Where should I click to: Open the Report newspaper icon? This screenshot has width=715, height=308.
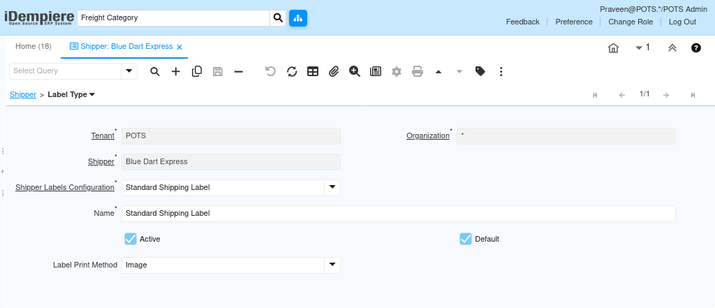[x=376, y=72]
